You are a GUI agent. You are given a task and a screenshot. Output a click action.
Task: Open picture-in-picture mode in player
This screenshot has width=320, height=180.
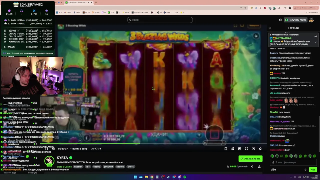226,149
